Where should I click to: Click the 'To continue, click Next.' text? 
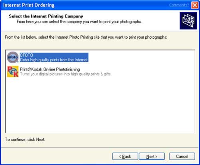[x=25, y=139]
